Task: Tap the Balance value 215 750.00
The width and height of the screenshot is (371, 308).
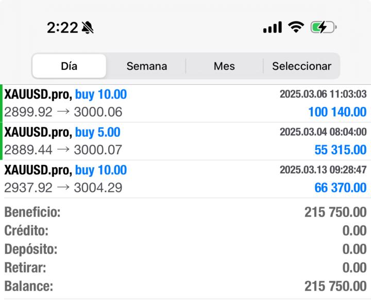Action: click(x=335, y=286)
